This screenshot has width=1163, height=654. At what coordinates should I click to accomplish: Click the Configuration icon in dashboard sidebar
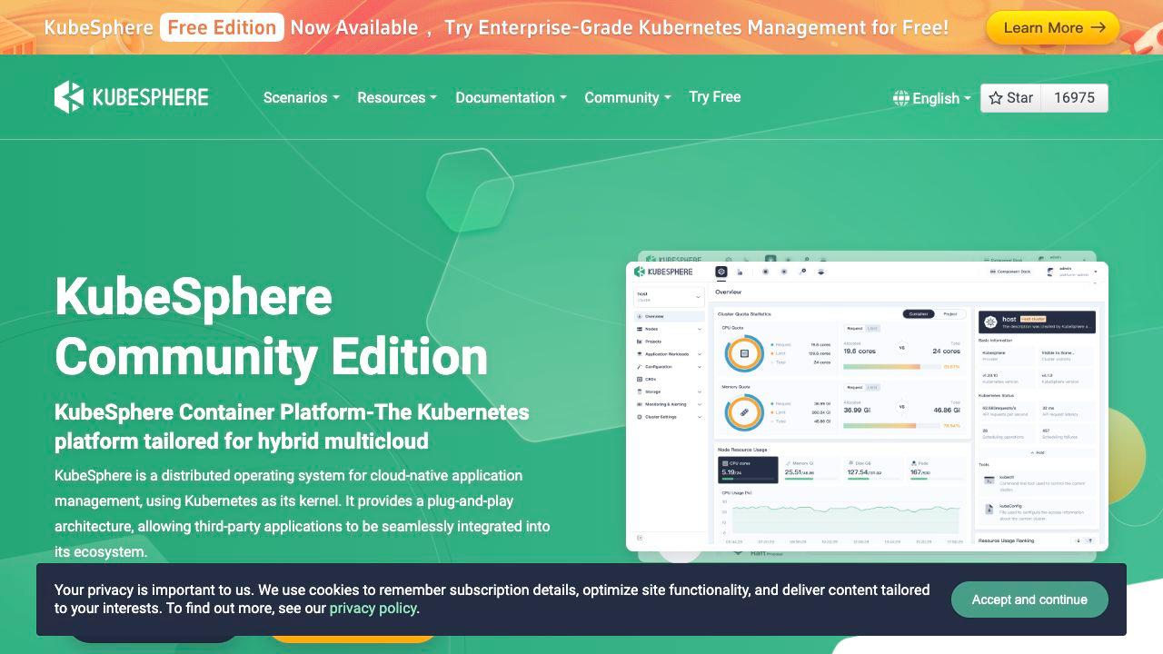click(x=640, y=367)
